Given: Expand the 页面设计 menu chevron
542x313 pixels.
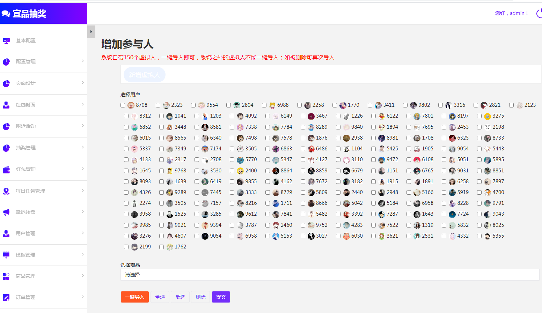Looking at the screenshot, I should click(x=83, y=82).
